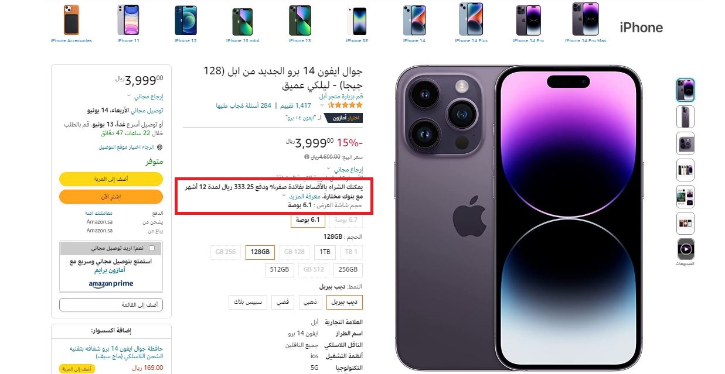Open the iPhone 13 mini category icon
The width and height of the screenshot is (725, 374).
(242, 22)
